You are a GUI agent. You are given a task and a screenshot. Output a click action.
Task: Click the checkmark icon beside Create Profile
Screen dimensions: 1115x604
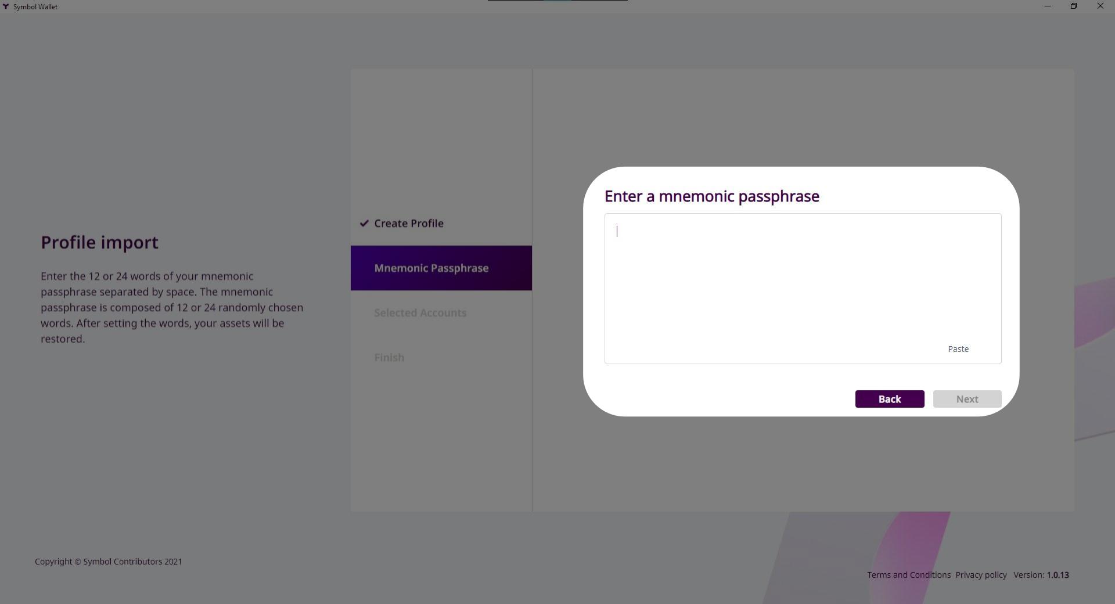pos(364,224)
